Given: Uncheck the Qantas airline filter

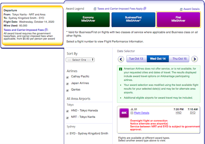Looking at the screenshot, I should point(68,90).
